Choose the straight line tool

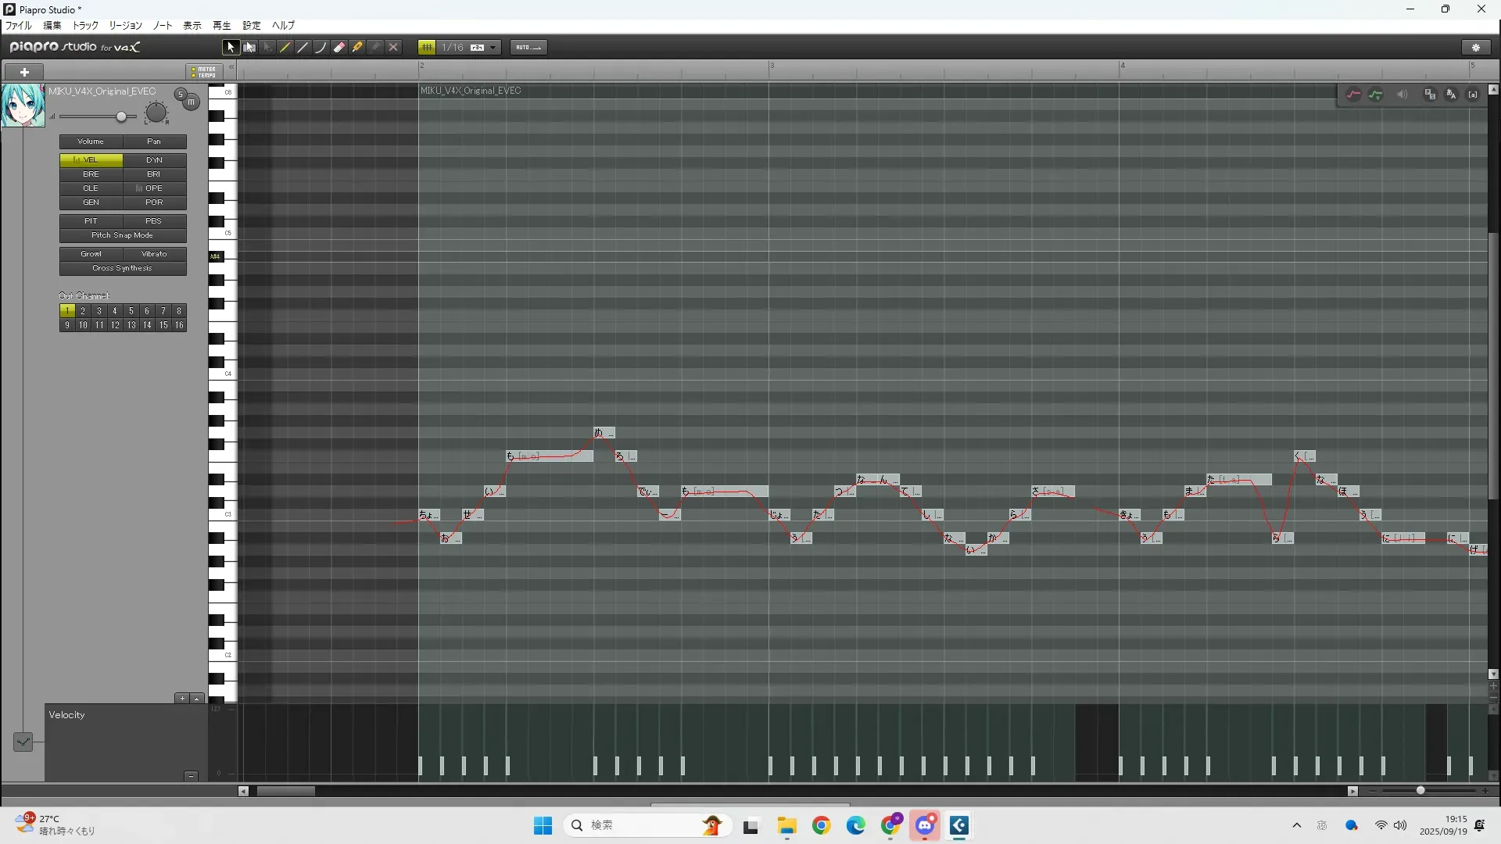tap(303, 48)
